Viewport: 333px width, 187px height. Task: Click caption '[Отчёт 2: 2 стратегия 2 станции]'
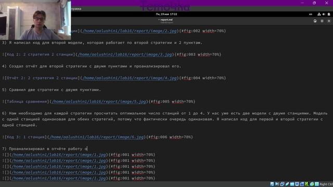42,78
